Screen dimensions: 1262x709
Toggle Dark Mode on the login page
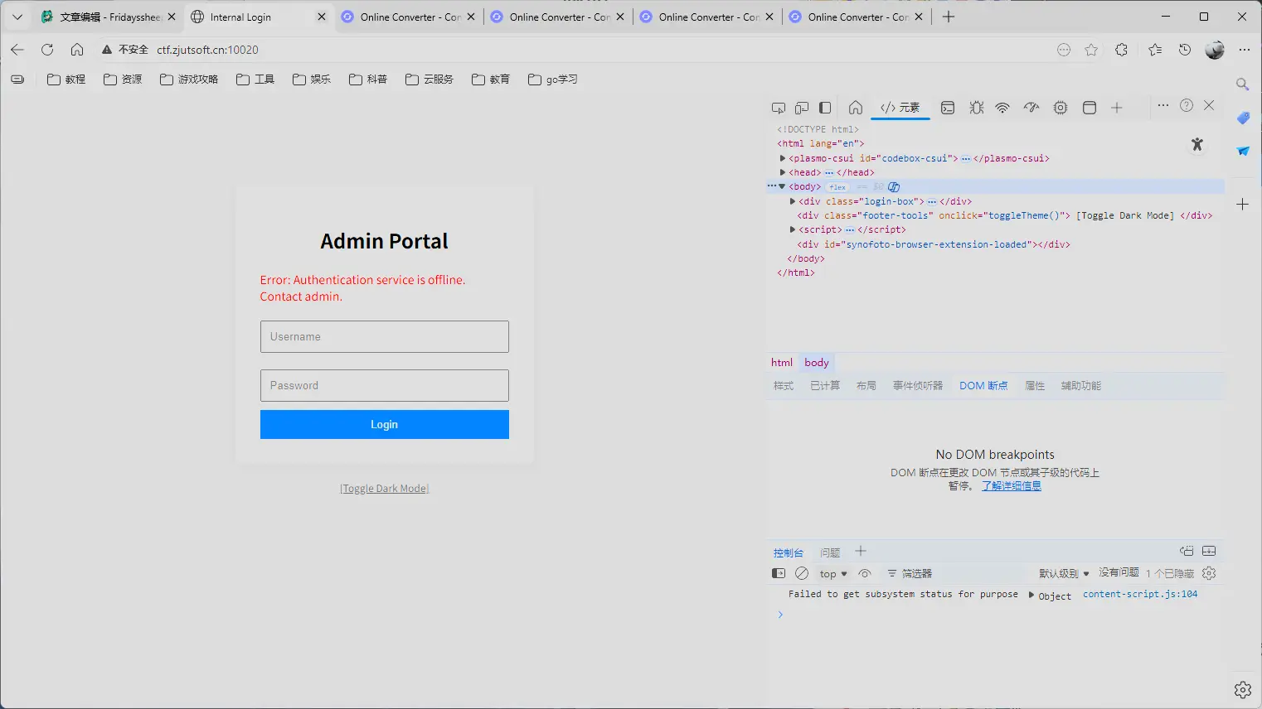384,488
